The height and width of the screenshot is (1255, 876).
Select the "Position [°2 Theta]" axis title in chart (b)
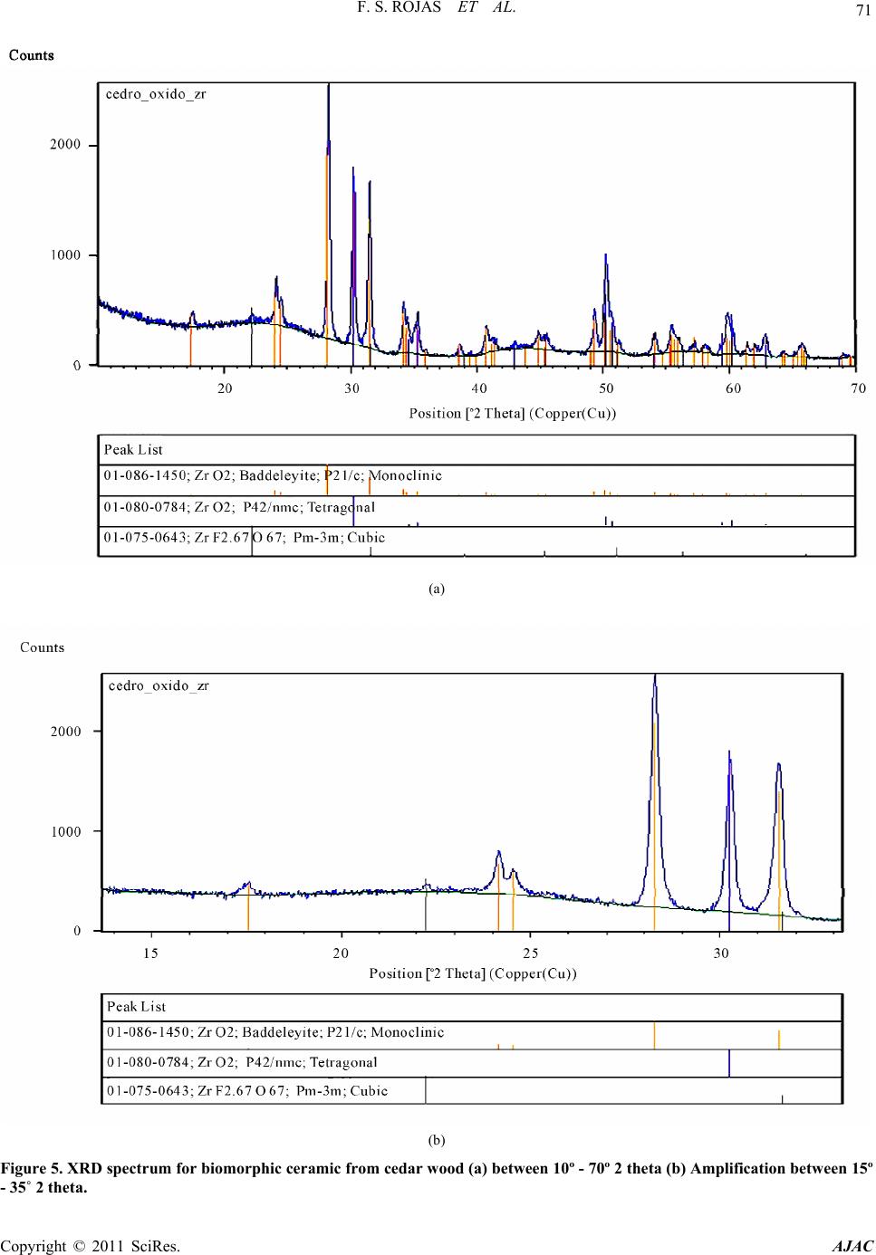point(474,974)
